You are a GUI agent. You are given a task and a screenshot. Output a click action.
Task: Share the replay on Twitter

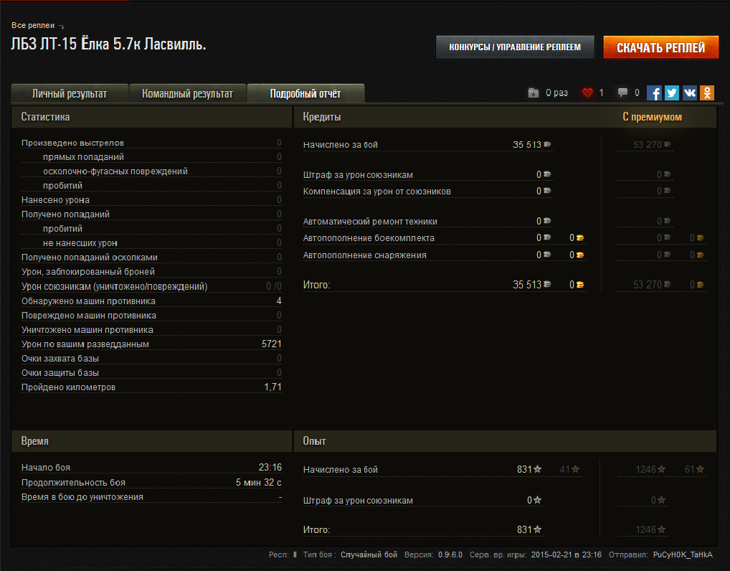coord(672,93)
